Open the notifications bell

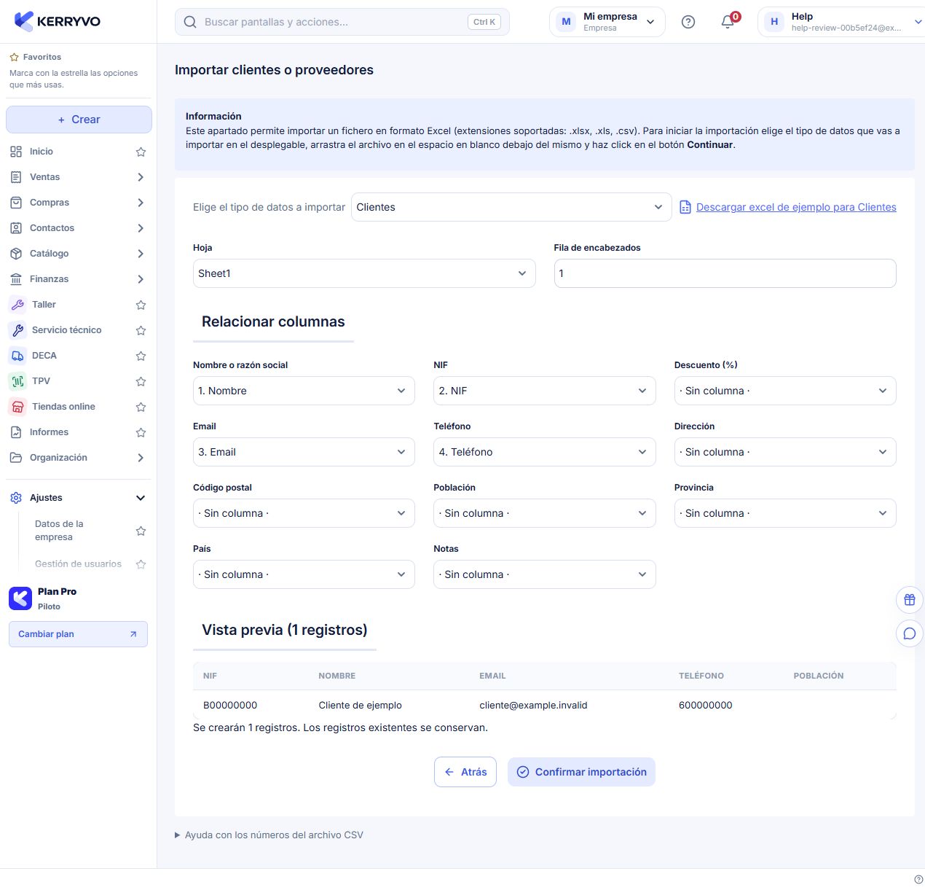click(x=728, y=22)
